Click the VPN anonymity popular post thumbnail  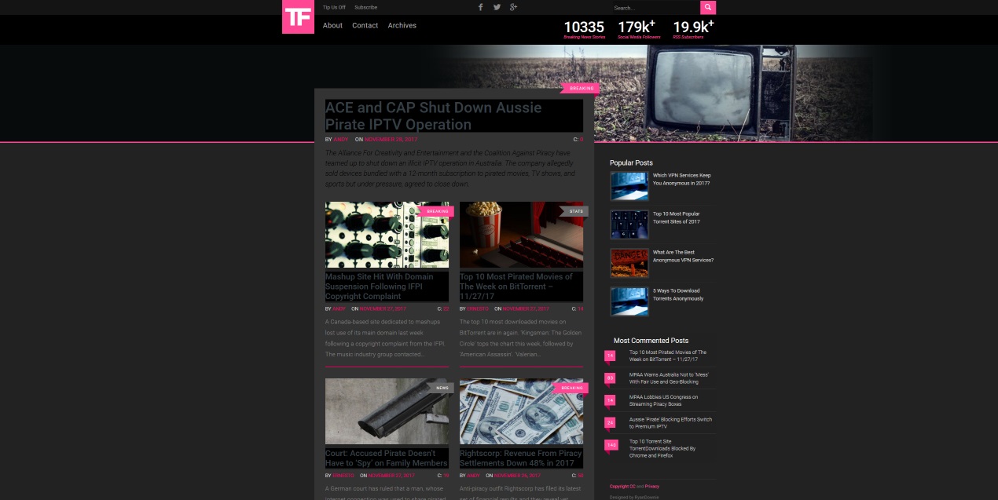pyautogui.click(x=629, y=186)
